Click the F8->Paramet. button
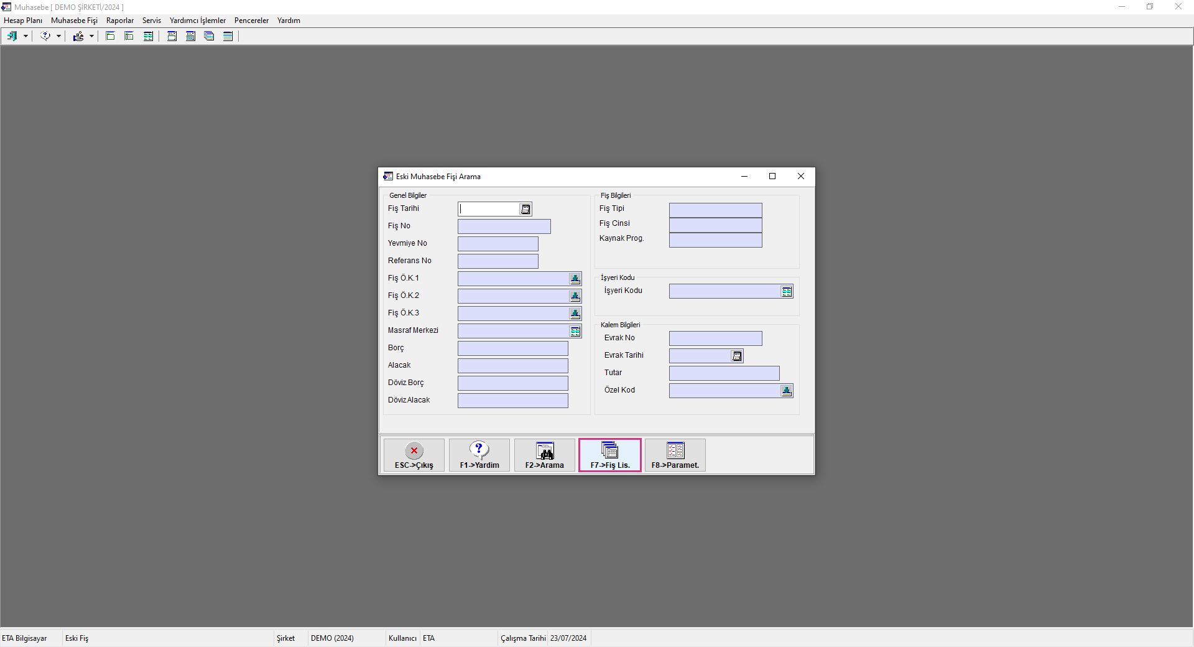Image resolution: width=1194 pixels, height=647 pixels. (675, 455)
